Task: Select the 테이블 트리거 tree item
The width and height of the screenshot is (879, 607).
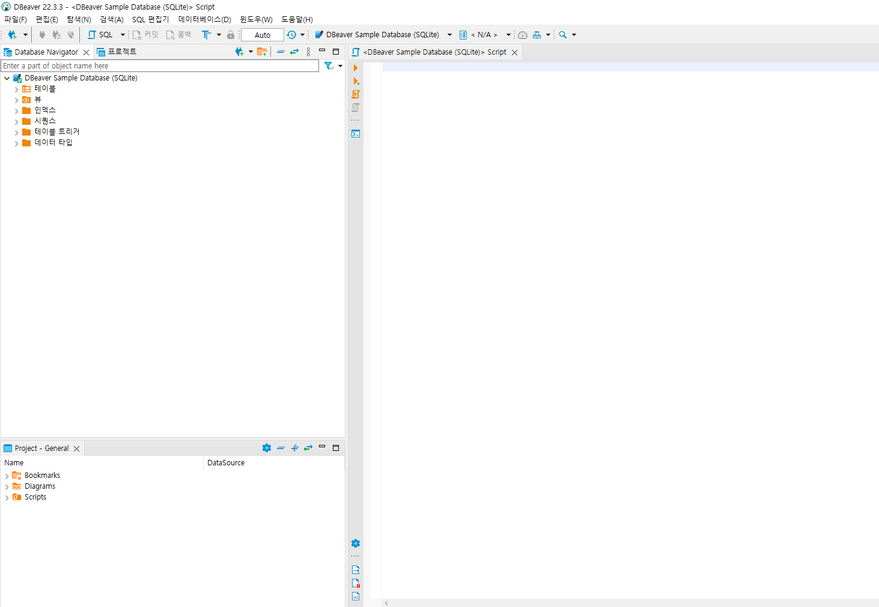Action: click(x=56, y=132)
